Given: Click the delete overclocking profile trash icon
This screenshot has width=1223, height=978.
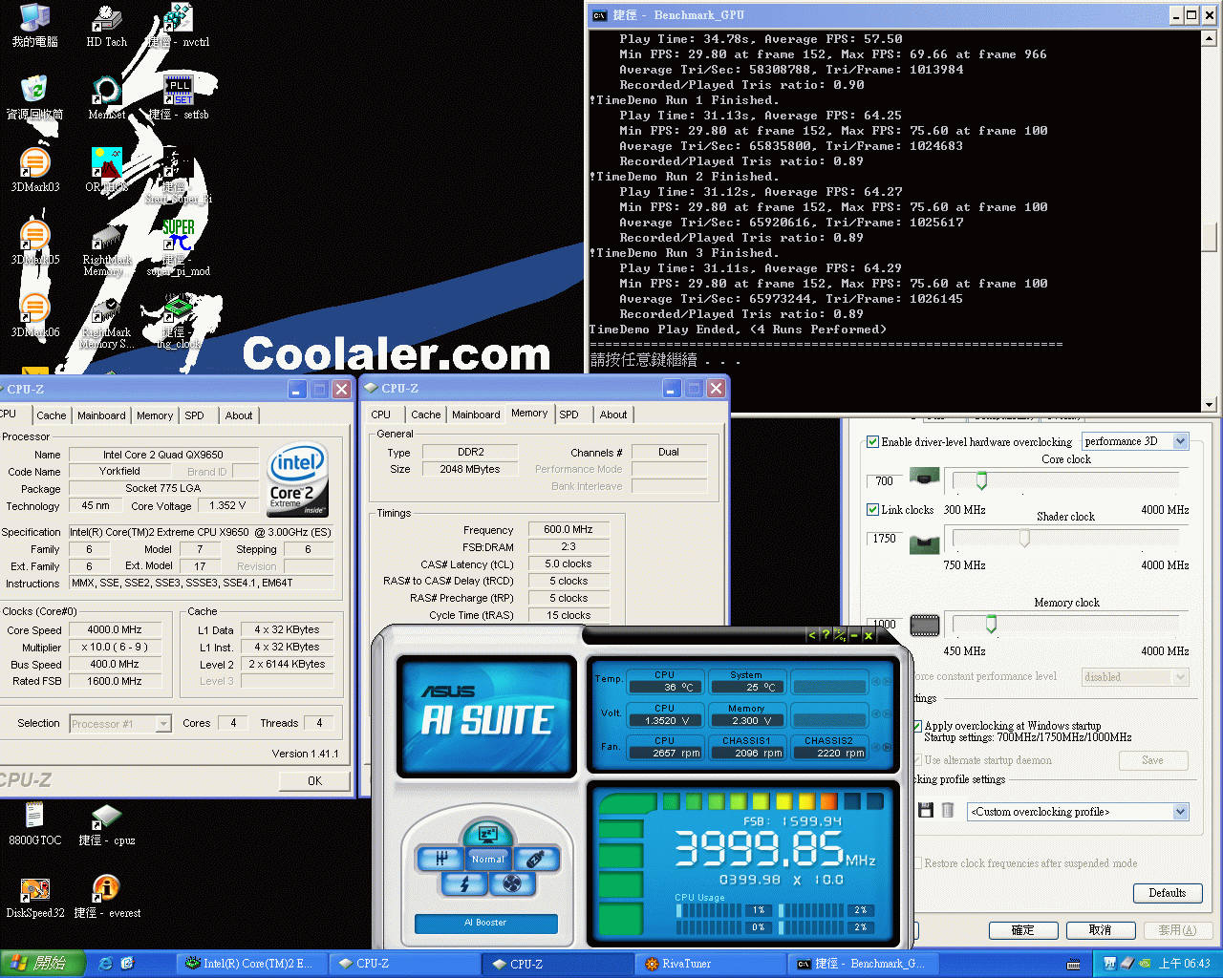Looking at the screenshot, I should pyautogui.click(x=948, y=810).
